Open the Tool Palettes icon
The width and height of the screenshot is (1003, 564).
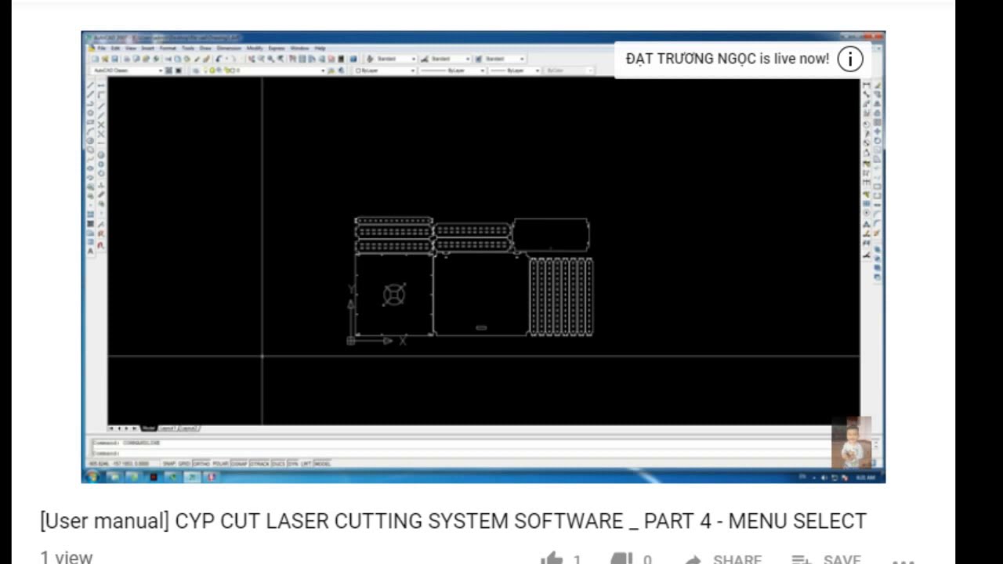312,59
